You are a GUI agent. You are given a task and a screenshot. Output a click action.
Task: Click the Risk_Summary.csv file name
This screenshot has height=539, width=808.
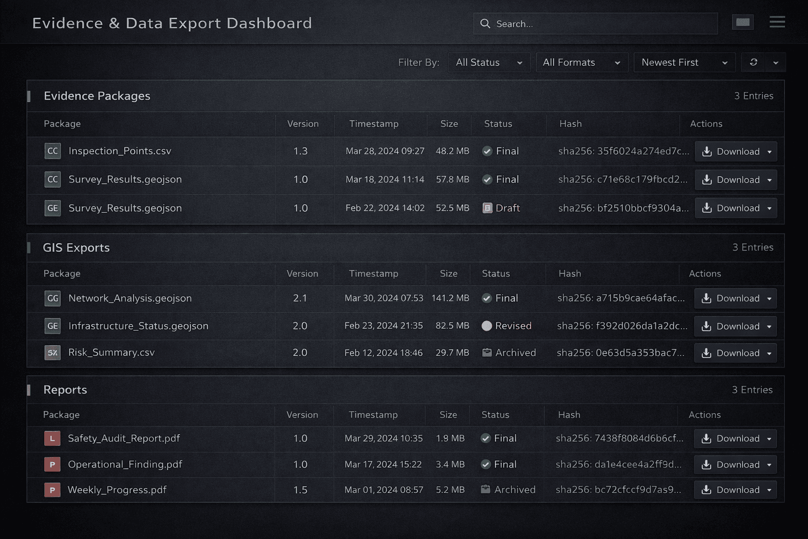tap(112, 352)
